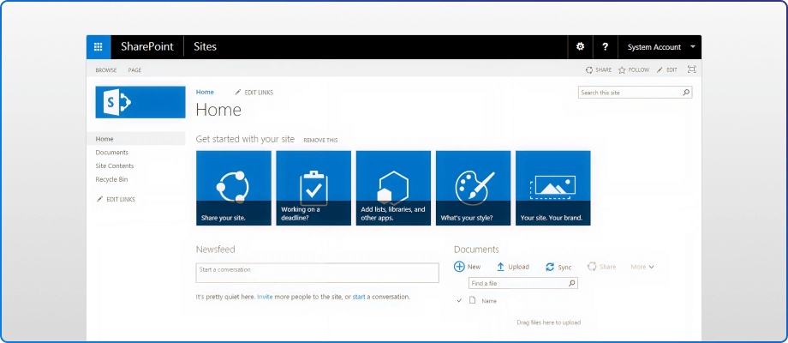
Task: Open the What's your style tile
Action: (474, 188)
